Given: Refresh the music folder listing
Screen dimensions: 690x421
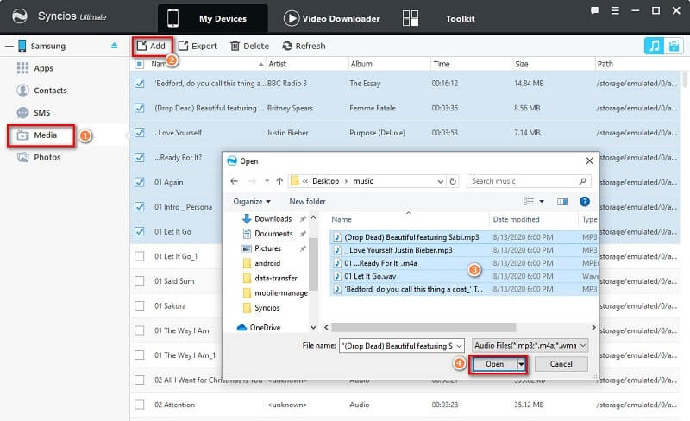Looking at the screenshot, I should tap(452, 181).
